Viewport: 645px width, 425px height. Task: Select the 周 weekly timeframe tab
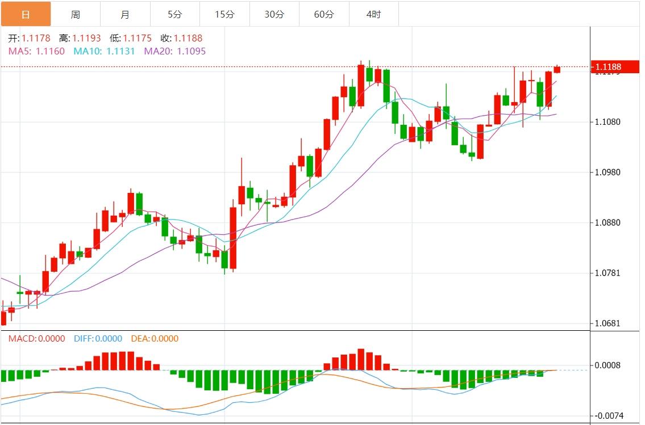[x=75, y=14]
